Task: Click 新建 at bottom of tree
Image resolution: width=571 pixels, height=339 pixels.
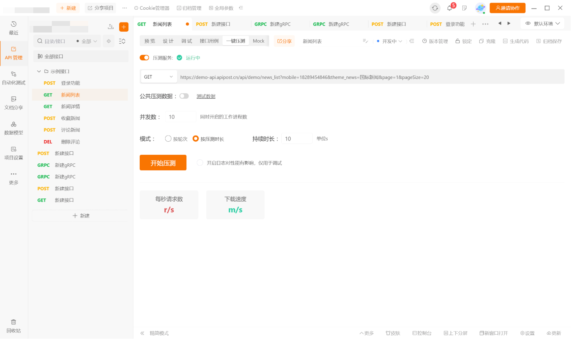Action: [81, 216]
